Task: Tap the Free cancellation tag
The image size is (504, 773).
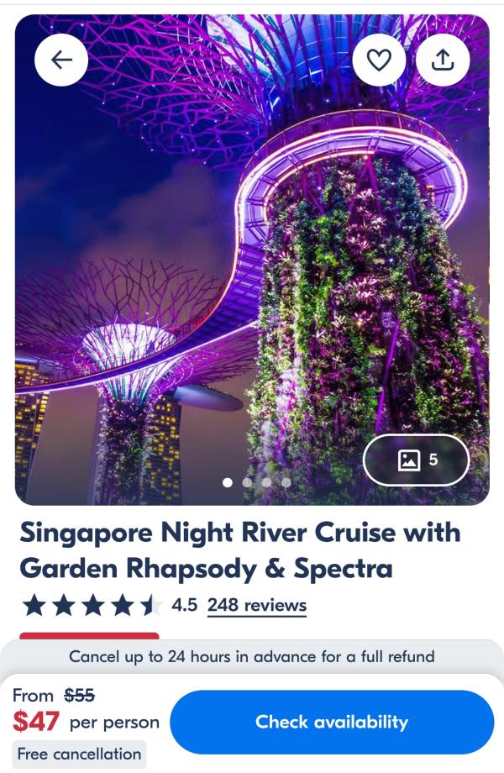Action: click(79, 754)
